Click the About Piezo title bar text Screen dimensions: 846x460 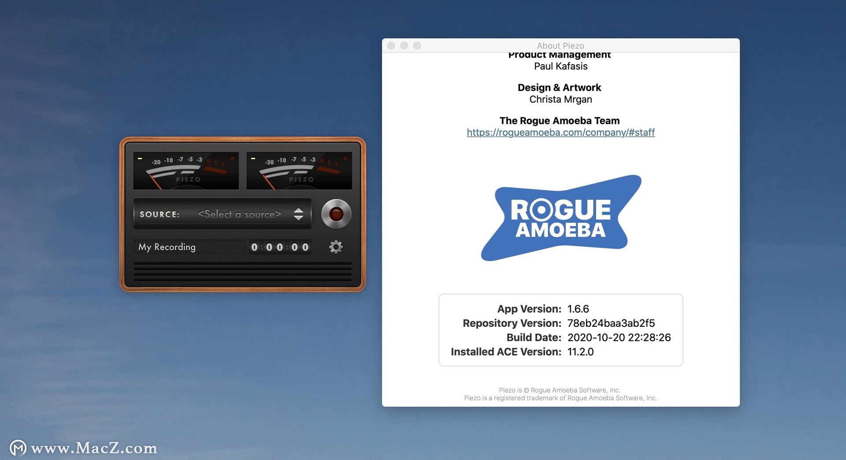560,46
